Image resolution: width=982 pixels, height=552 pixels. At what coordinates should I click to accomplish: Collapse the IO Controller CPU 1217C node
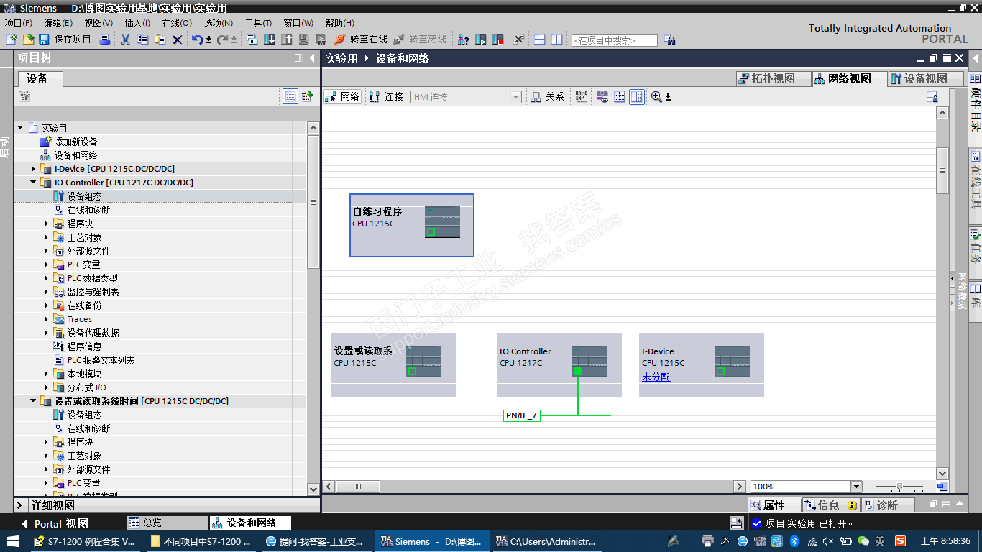33,183
